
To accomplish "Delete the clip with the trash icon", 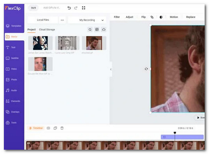I will pyautogui.click(x=62, y=128).
